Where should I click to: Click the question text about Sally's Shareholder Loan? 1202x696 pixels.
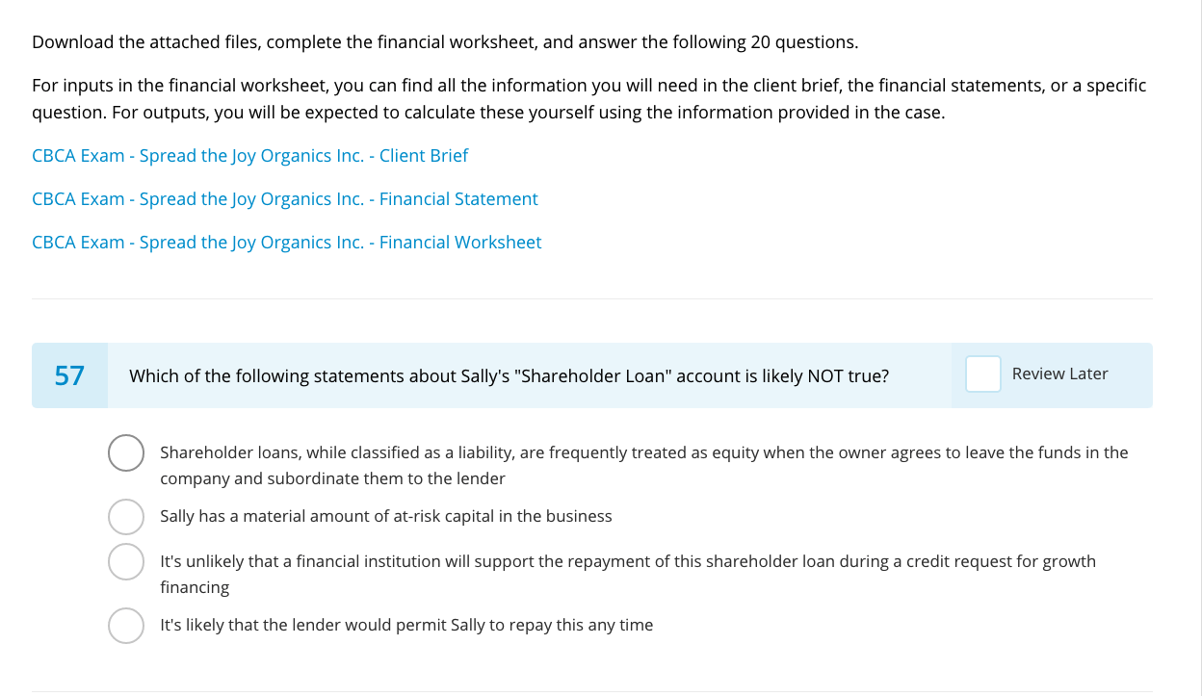[509, 376]
